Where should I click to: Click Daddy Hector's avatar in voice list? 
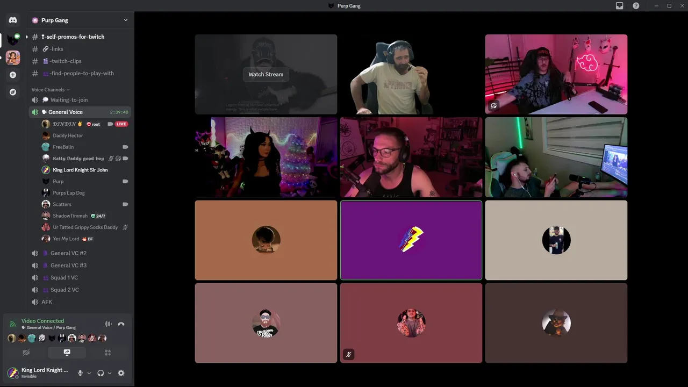[x=46, y=135]
